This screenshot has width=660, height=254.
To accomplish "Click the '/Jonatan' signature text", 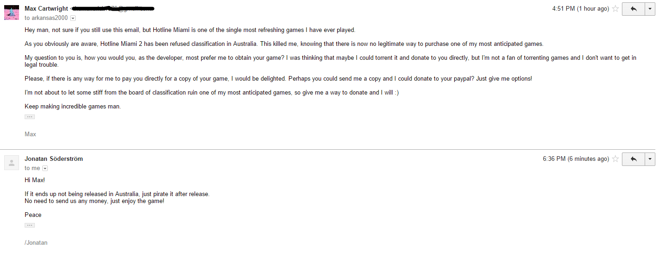I will pos(36,242).
